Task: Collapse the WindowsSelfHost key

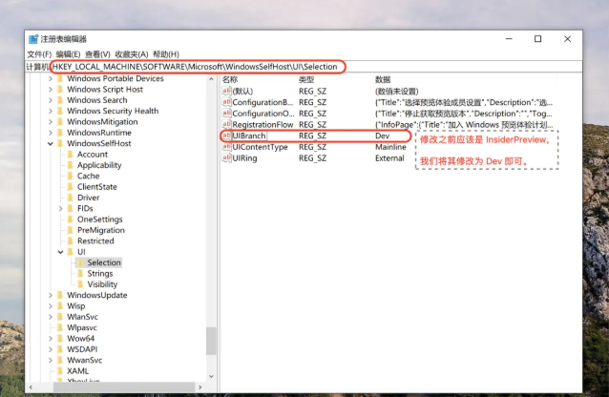Action: [51, 144]
